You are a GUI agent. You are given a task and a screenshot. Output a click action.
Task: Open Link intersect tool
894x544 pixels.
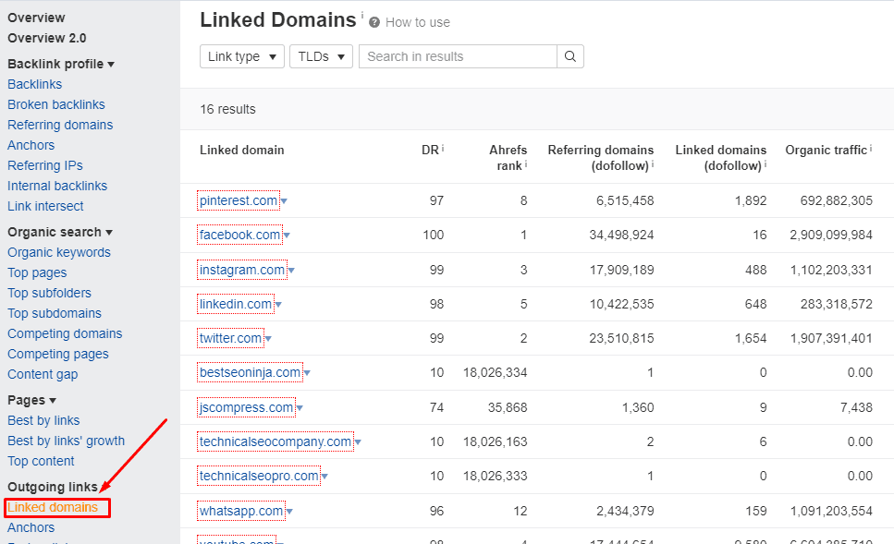pos(45,206)
